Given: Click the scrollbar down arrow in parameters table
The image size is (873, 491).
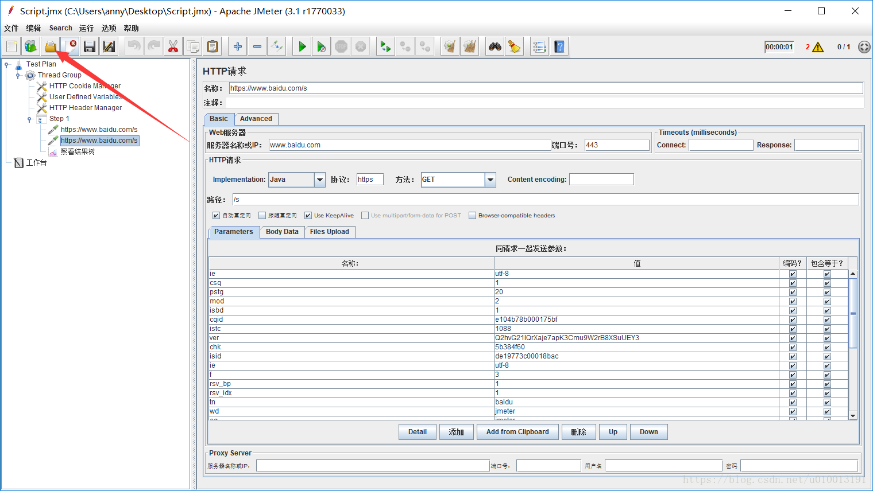Looking at the screenshot, I should (x=853, y=416).
